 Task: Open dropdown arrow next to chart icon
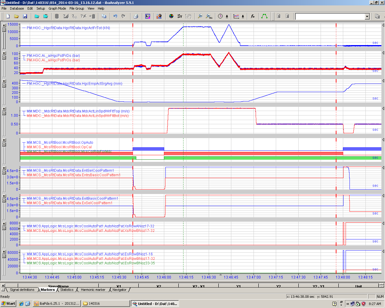pyautogui.click(x=243, y=17)
